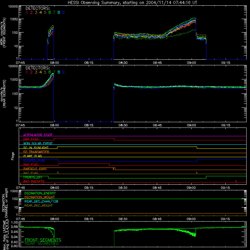Click the vertical 'Flags' axis label
This screenshot has width=250, height=250.
(12, 156)
